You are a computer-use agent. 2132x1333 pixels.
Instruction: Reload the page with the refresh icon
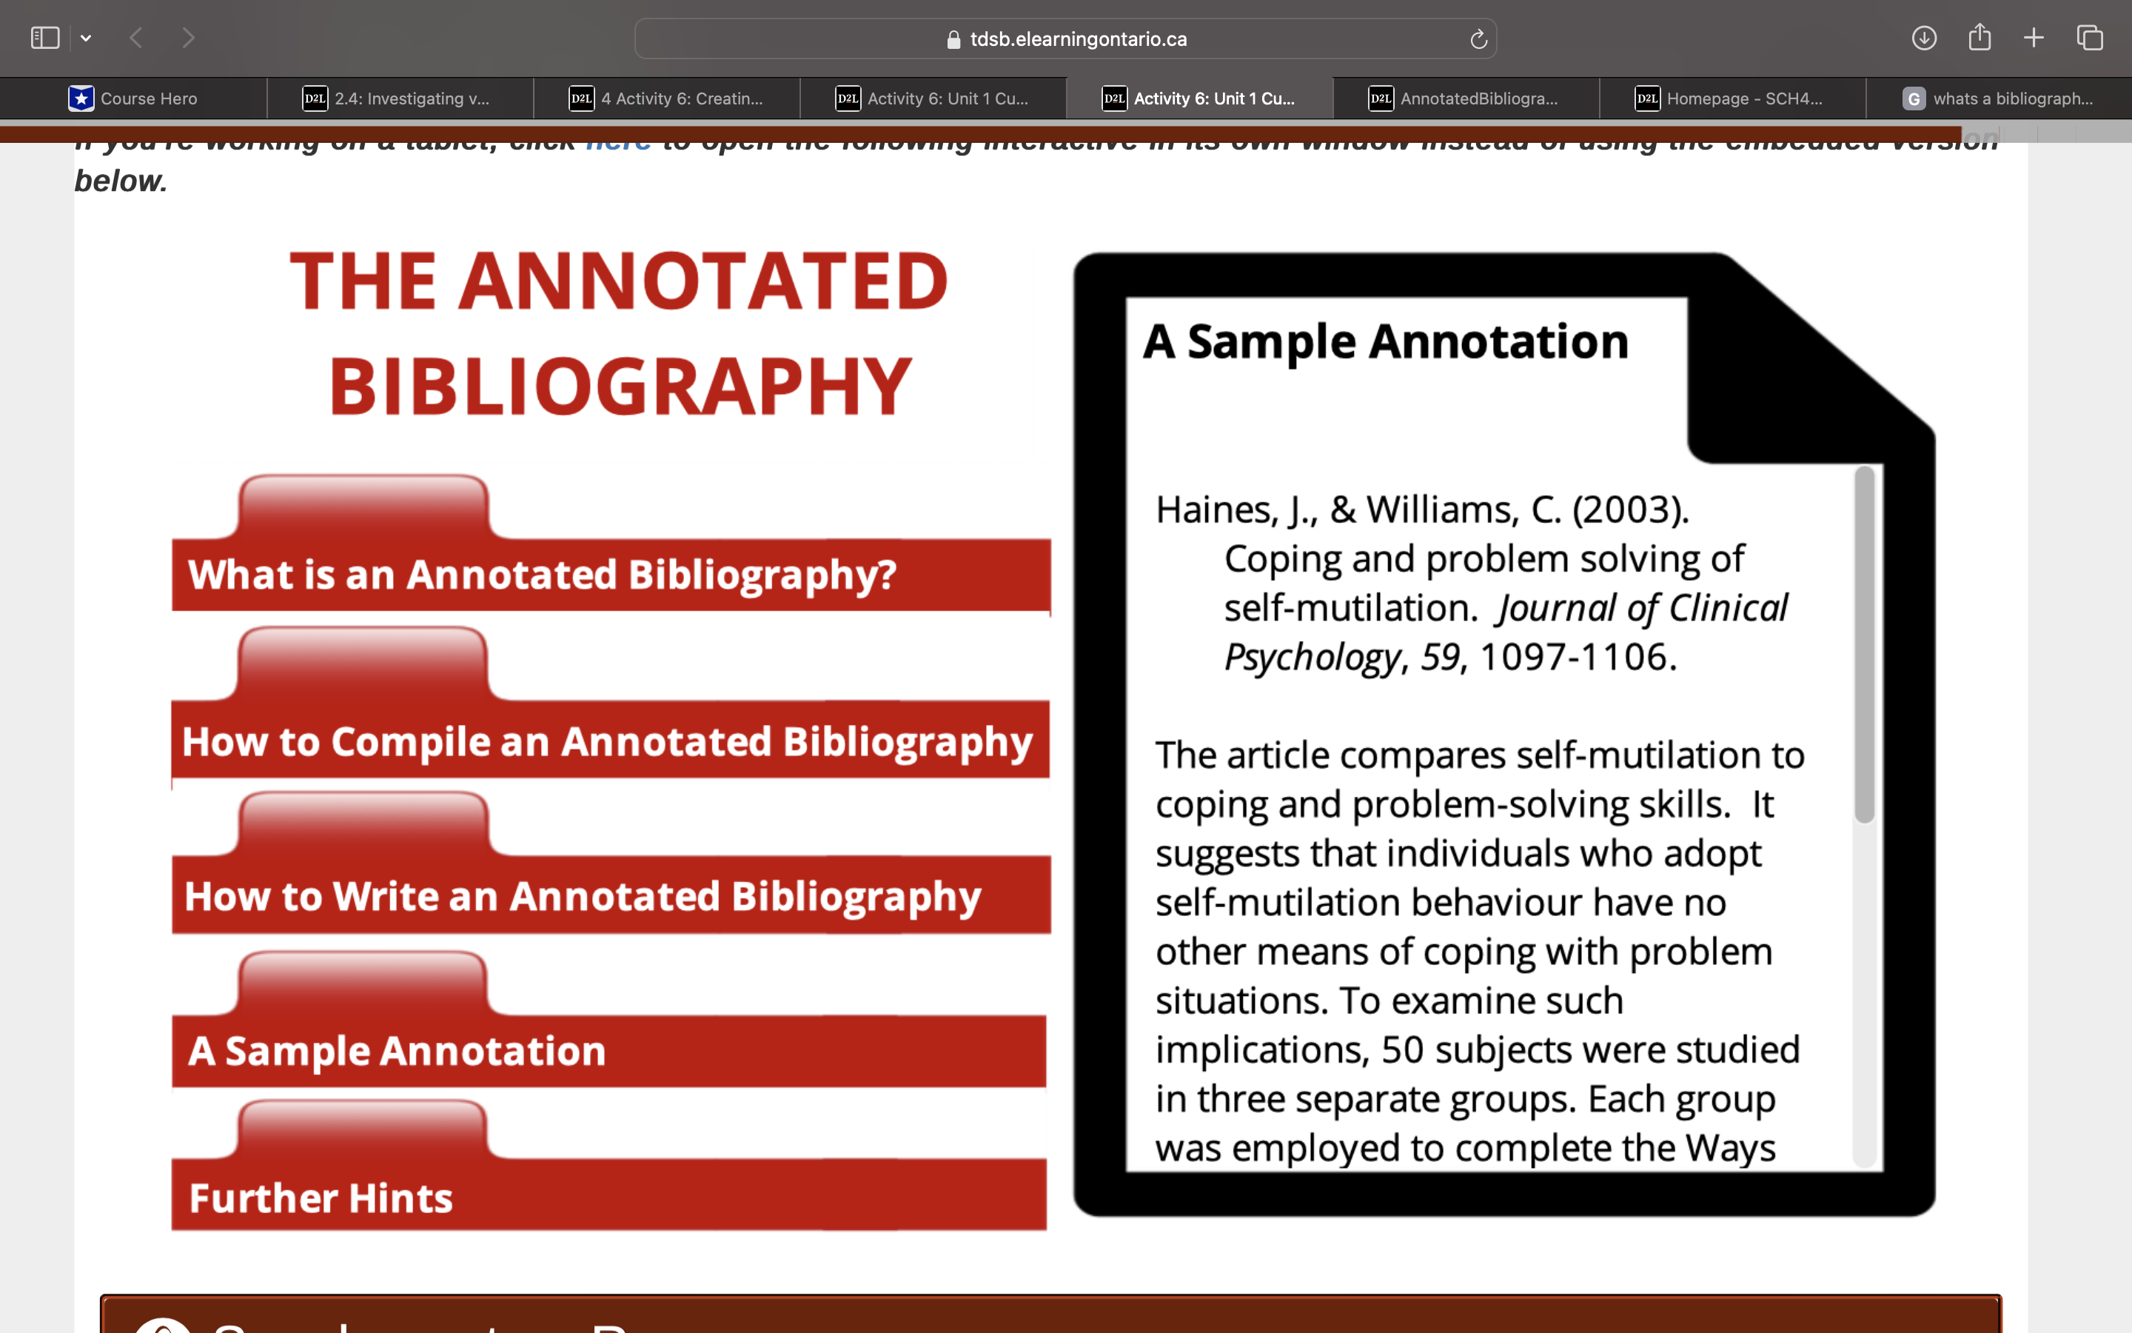coord(1478,39)
